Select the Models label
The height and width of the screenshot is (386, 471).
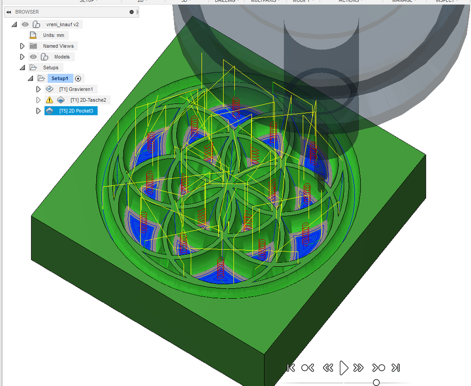(62, 57)
